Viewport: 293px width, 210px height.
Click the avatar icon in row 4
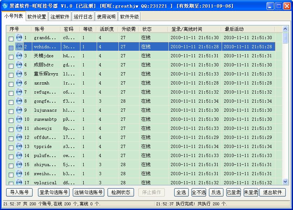(x=19, y=65)
